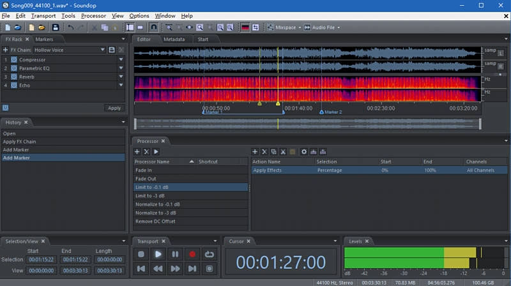Open the Tools menu
The image size is (511, 286).
[68, 15]
